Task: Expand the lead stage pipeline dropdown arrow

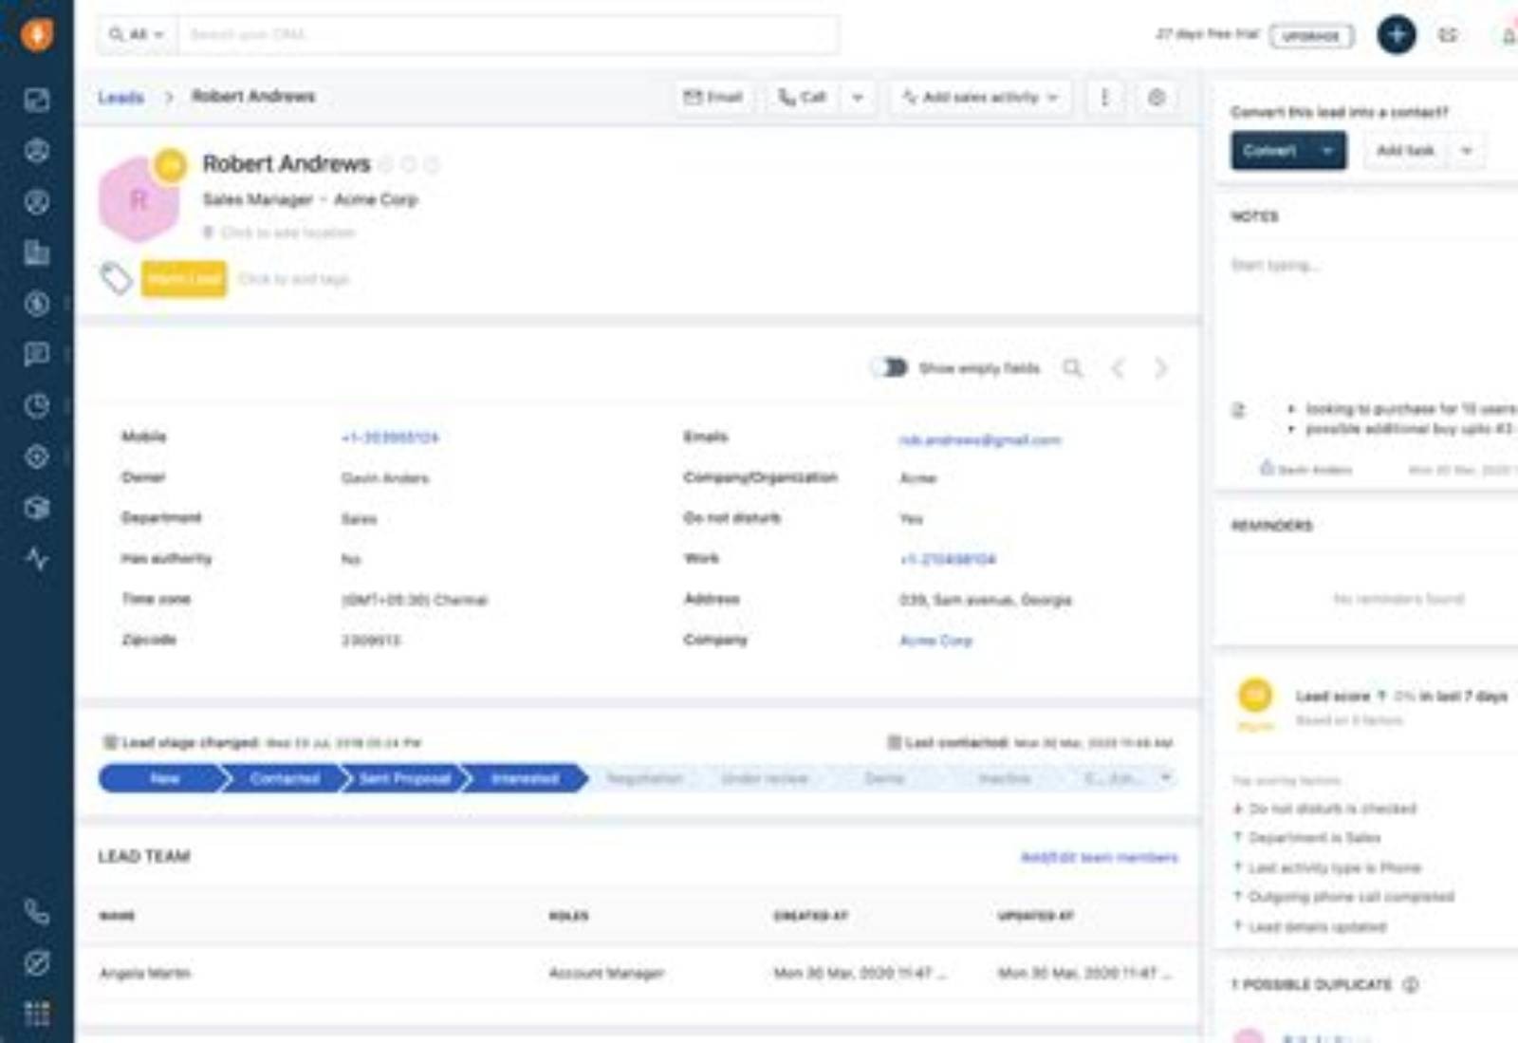Action: (1166, 778)
